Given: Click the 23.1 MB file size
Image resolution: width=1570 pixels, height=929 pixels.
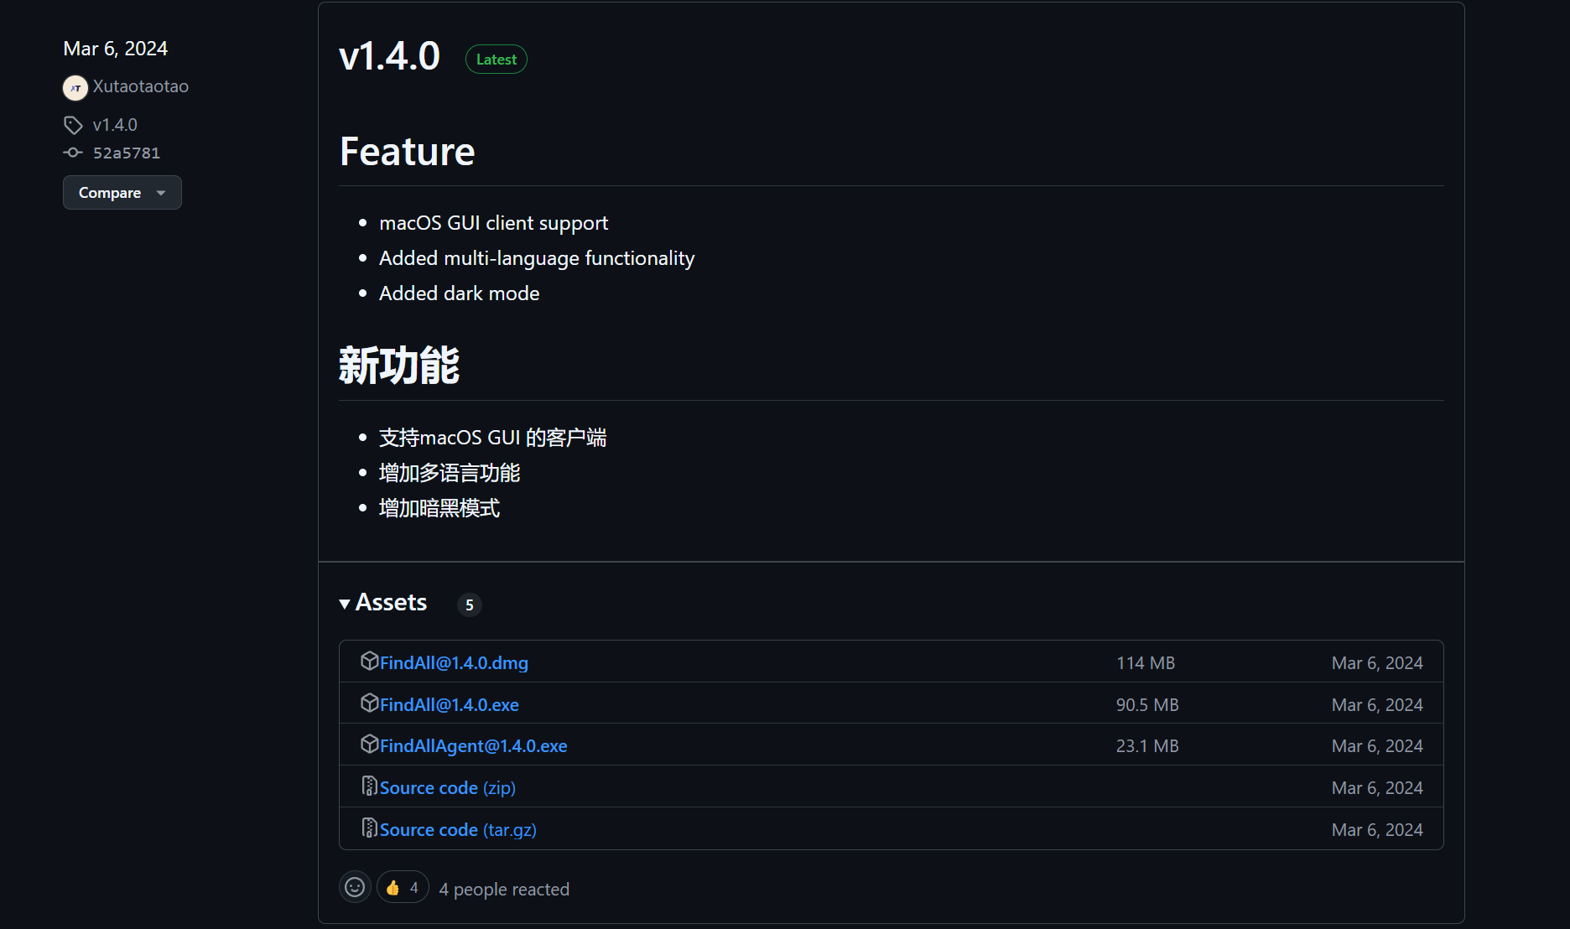Looking at the screenshot, I should [1147, 746].
